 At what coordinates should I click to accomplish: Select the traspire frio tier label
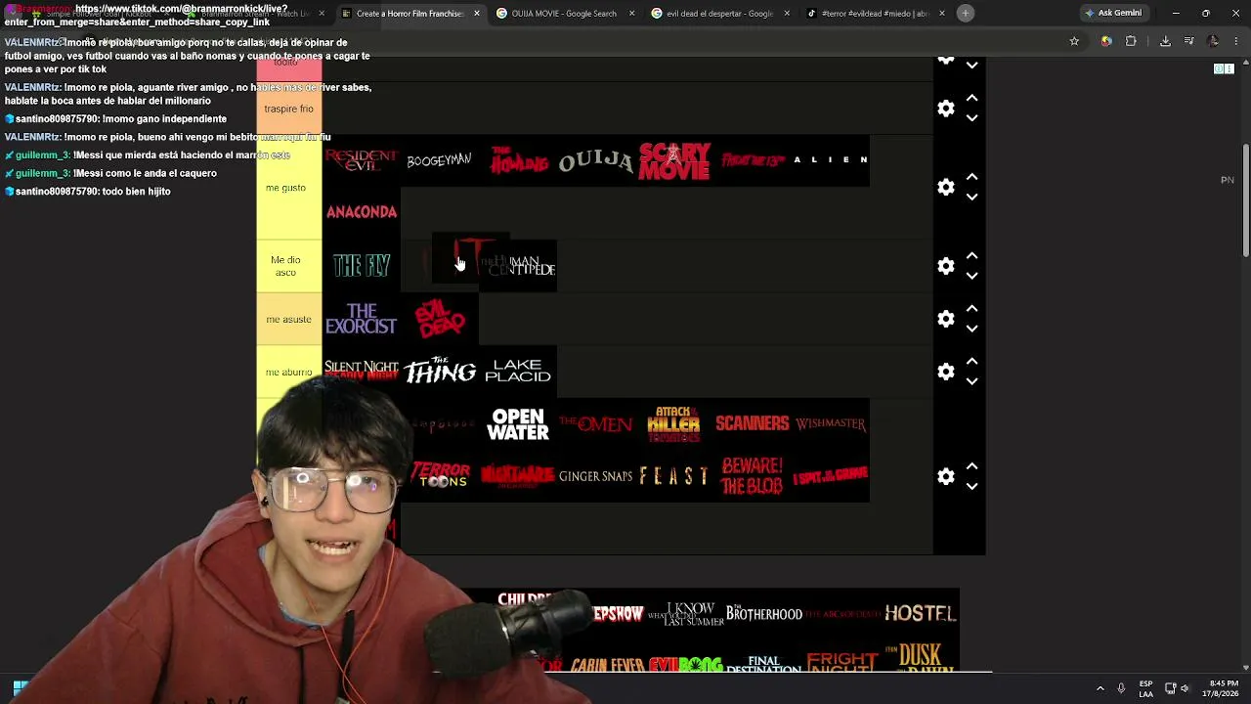click(289, 109)
